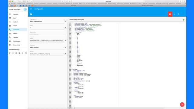Click the Einkaufsliste cart icon in sidebar
This screenshot has width=194, height=109.
click(x=10, y=45)
